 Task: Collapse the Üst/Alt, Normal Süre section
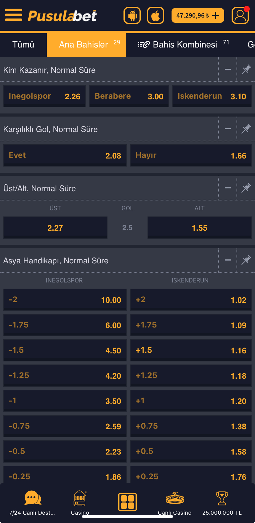228,188
